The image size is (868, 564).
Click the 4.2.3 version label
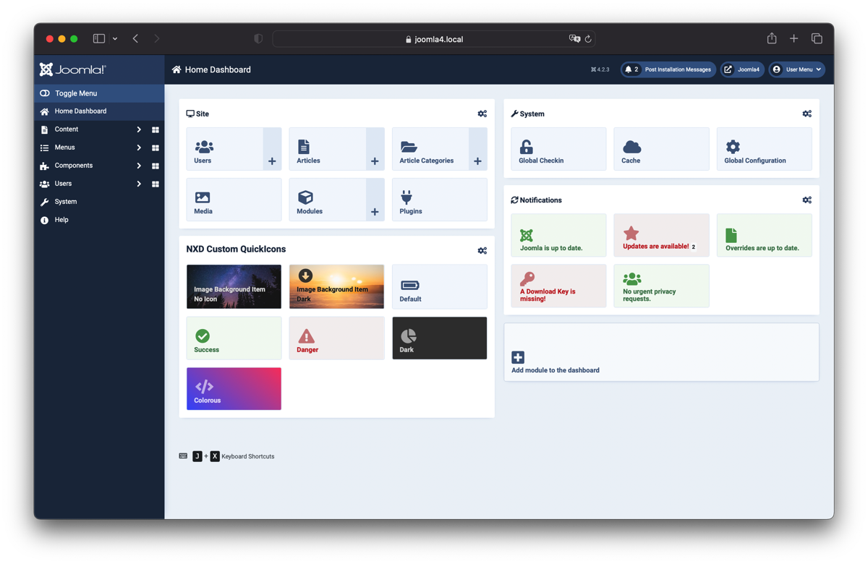[x=600, y=70]
